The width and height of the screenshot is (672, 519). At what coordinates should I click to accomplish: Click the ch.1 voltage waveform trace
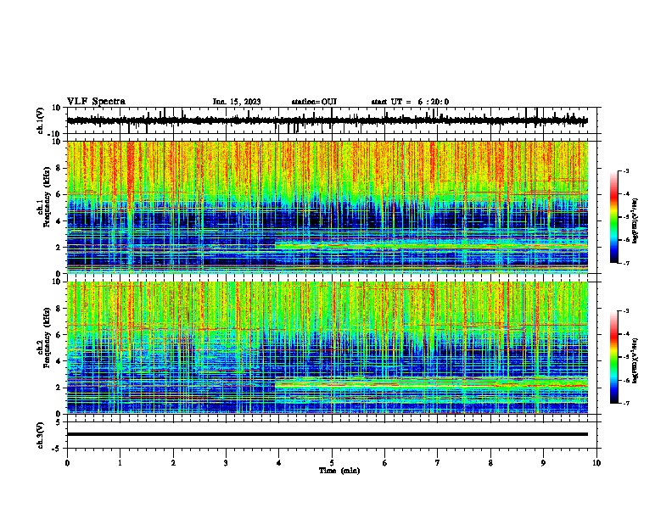[327, 120]
